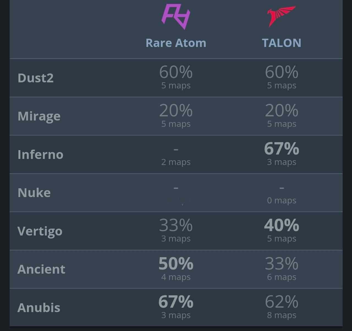The width and height of the screenshot is (352, 331).
Task: Click TALON's 67% Inferno win rate
Action: pyautogui.click(x=281, y=148)
